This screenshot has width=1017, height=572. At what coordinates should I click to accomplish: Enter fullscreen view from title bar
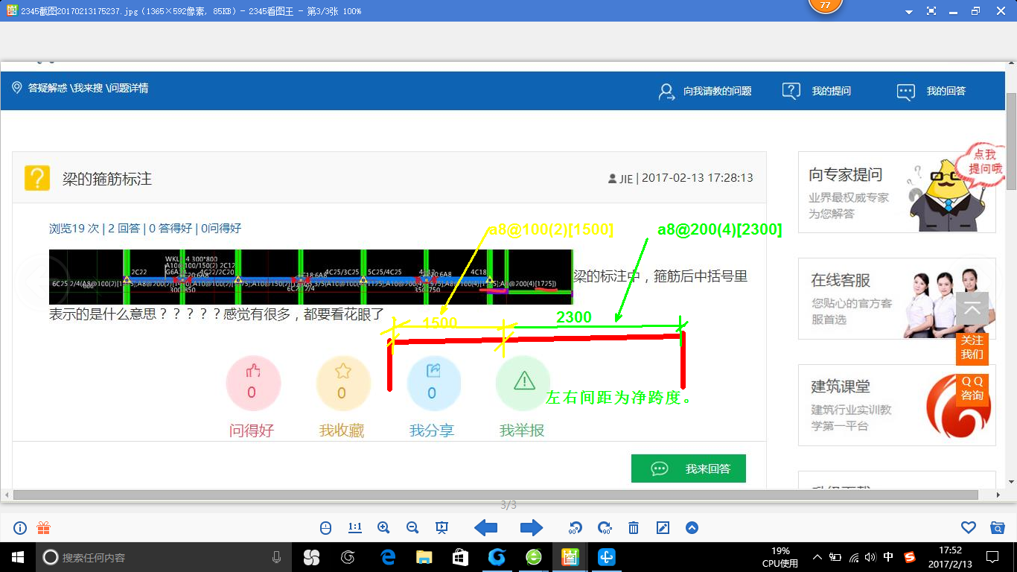[x=931, y=11]
